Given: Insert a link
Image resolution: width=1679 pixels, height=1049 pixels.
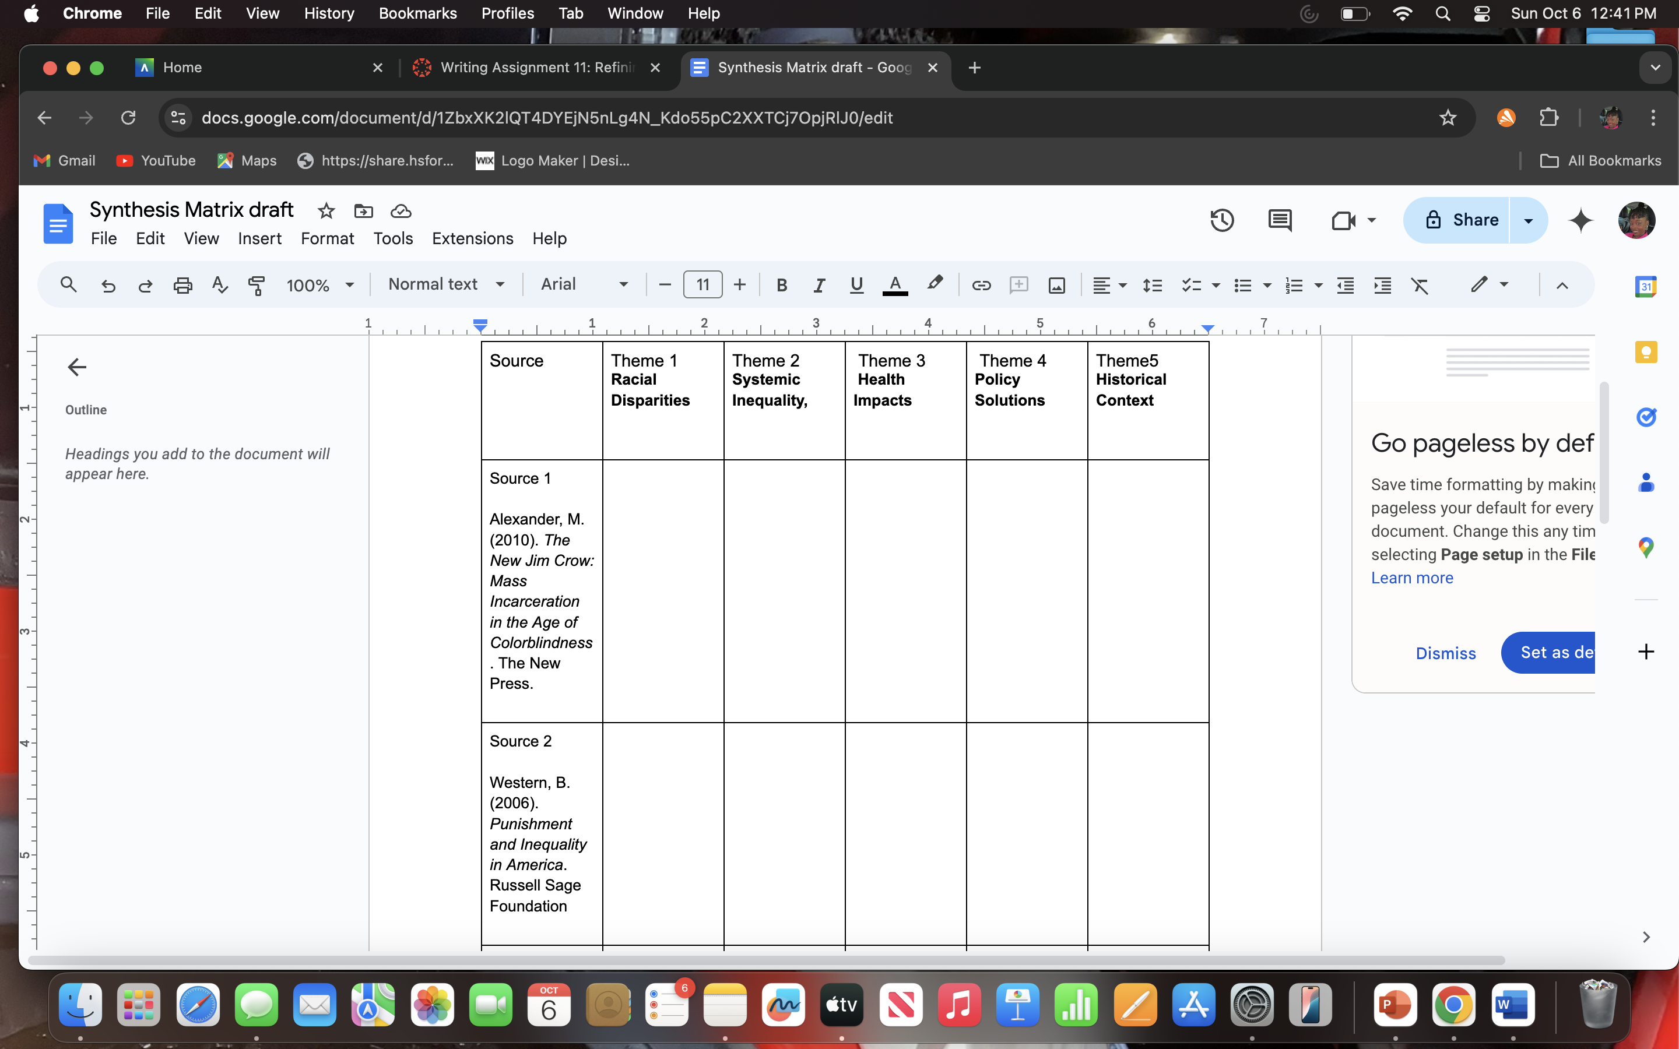Looking at the screenshot, I should [x=981, y=284].
